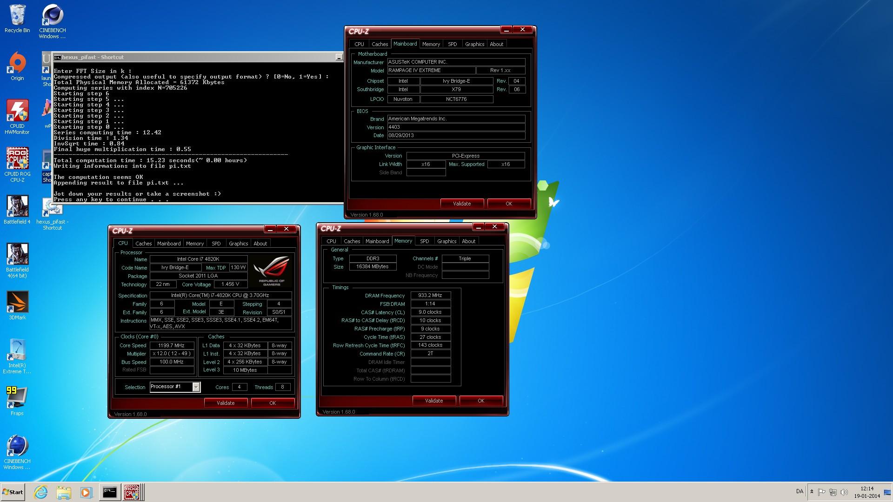
Task: Open Windows Media Player from the taskbar
Action: pos(86,492)
